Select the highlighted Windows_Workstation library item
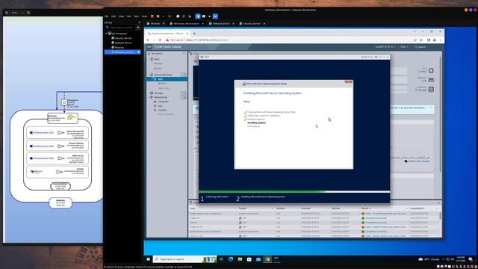This screenshot has width=478, height=269. click(x=122, y=52)
